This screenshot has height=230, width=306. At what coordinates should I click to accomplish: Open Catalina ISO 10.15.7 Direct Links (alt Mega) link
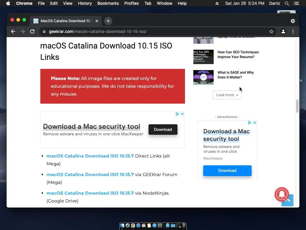click(90, 156)
